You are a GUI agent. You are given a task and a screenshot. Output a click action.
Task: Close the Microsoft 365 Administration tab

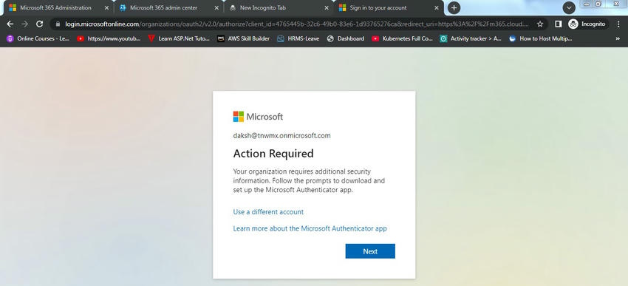tap(106, 7)
